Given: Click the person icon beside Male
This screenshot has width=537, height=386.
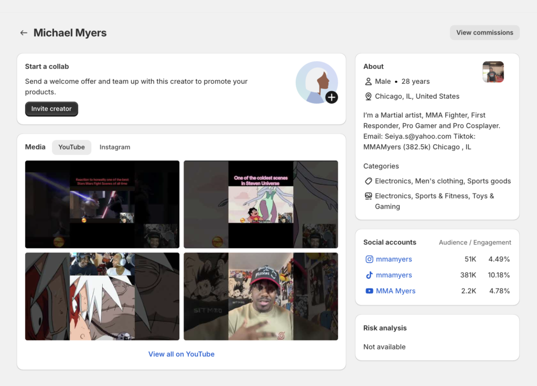Looking at the screenshot, I should click(369, 81).
